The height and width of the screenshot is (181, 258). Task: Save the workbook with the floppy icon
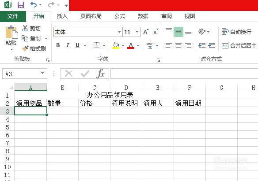pos(21,5)
